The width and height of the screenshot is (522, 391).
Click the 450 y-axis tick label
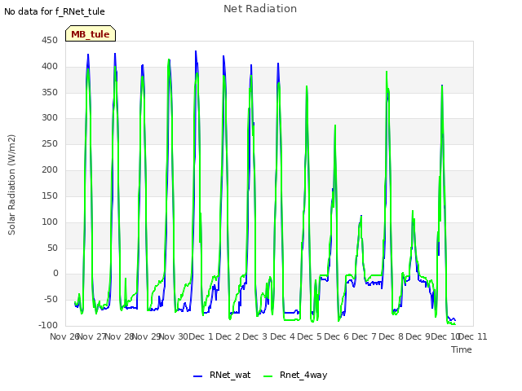(50, 41)
